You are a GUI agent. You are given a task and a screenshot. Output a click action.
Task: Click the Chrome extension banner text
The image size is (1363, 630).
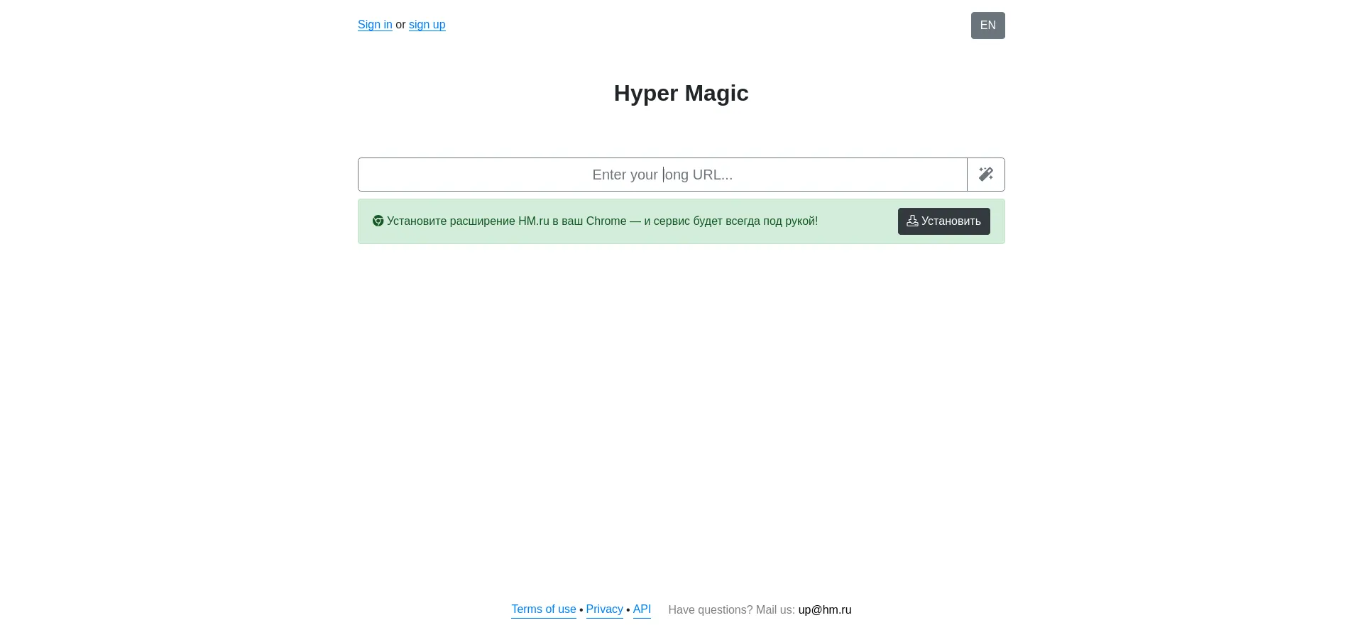602,221
